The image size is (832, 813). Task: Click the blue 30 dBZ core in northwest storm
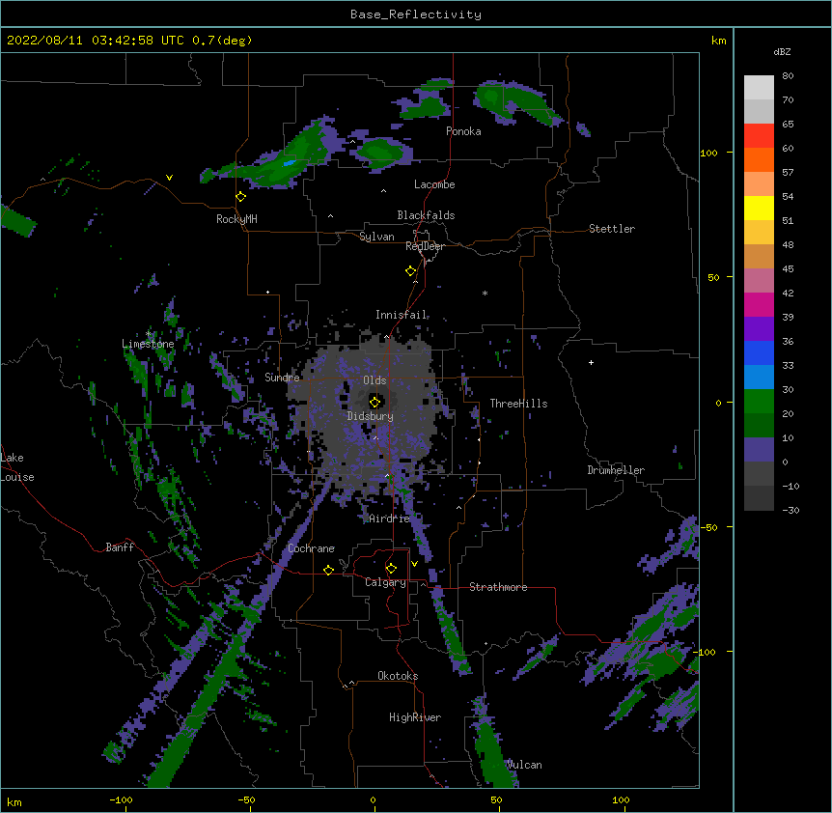[289, 163]
